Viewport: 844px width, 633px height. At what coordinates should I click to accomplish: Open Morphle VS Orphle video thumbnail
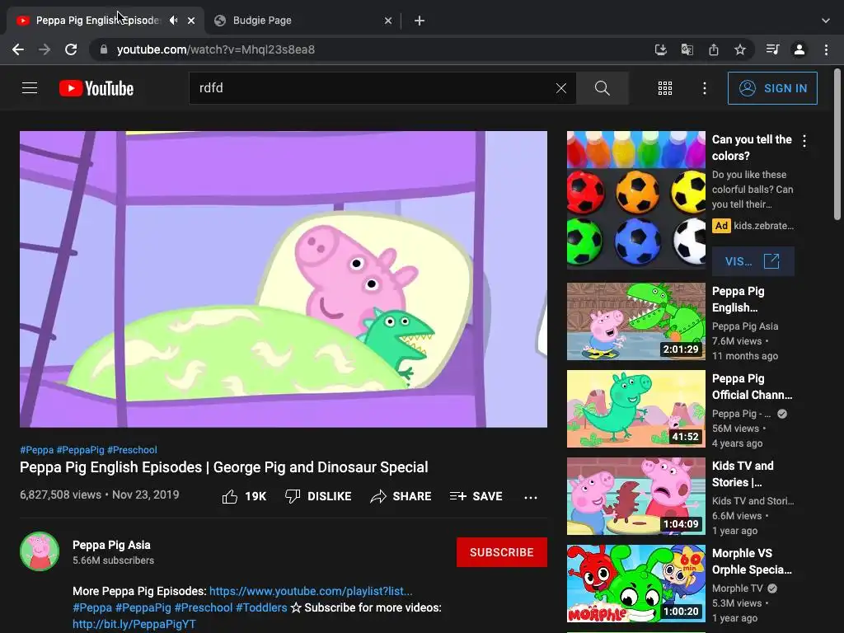635,584
